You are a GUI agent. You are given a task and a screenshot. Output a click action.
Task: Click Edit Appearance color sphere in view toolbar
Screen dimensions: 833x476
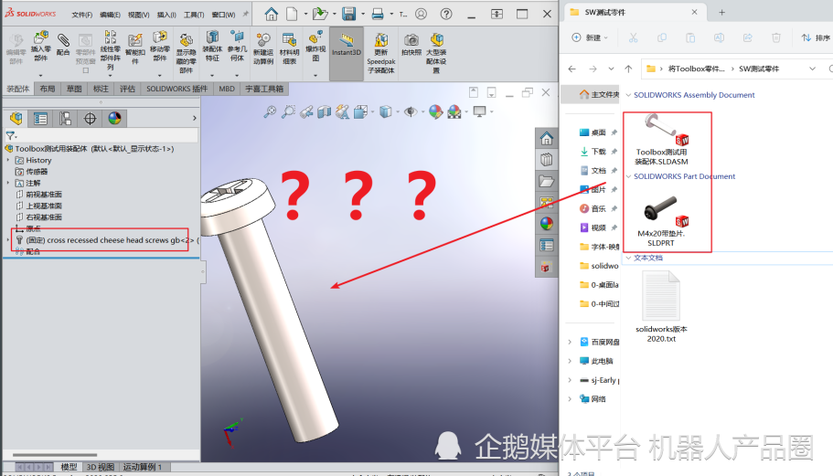tap(435, 111)
